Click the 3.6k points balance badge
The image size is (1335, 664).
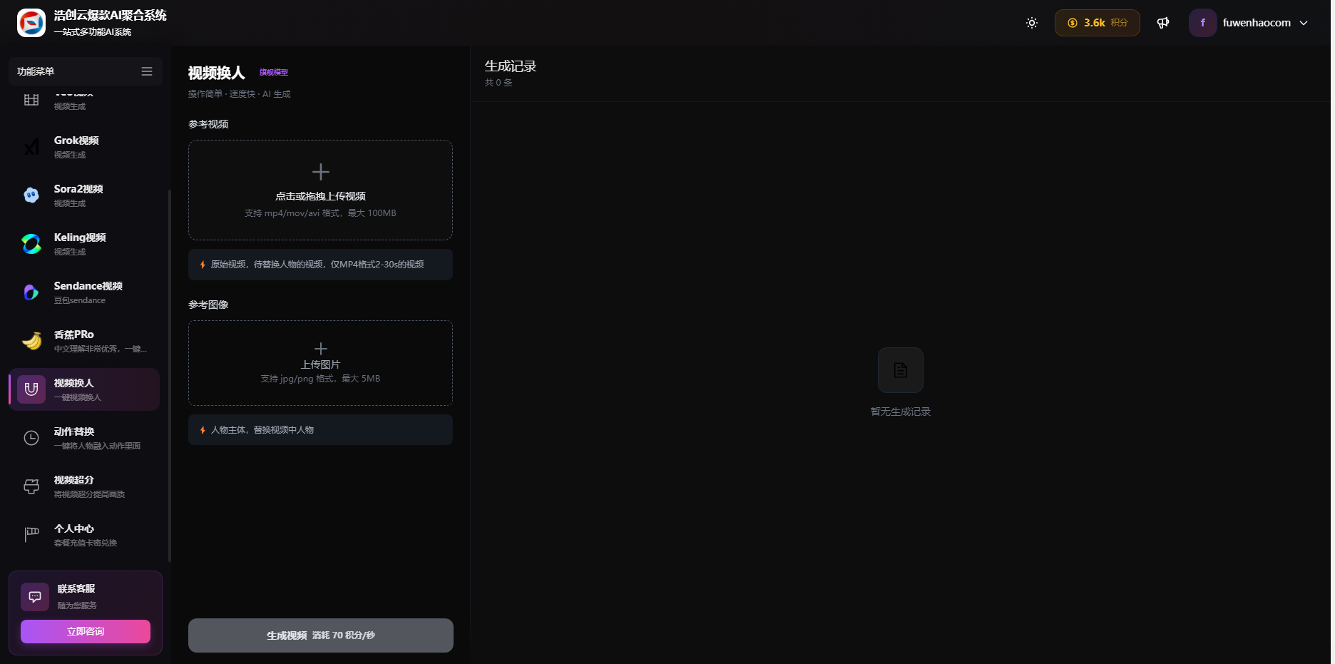[1097, 23]
